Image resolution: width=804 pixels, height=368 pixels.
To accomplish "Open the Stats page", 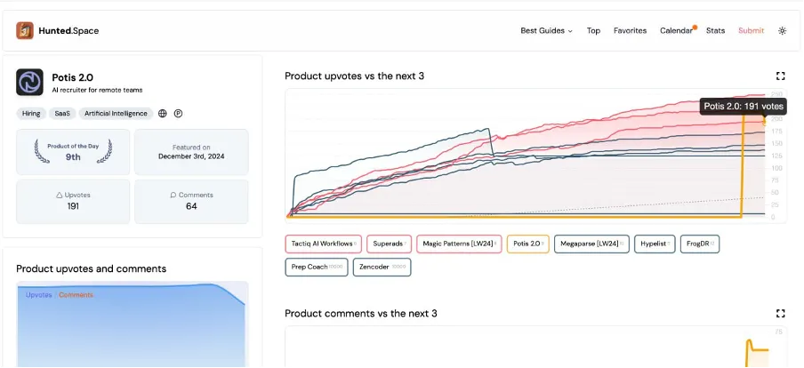I will pos(715,31).
